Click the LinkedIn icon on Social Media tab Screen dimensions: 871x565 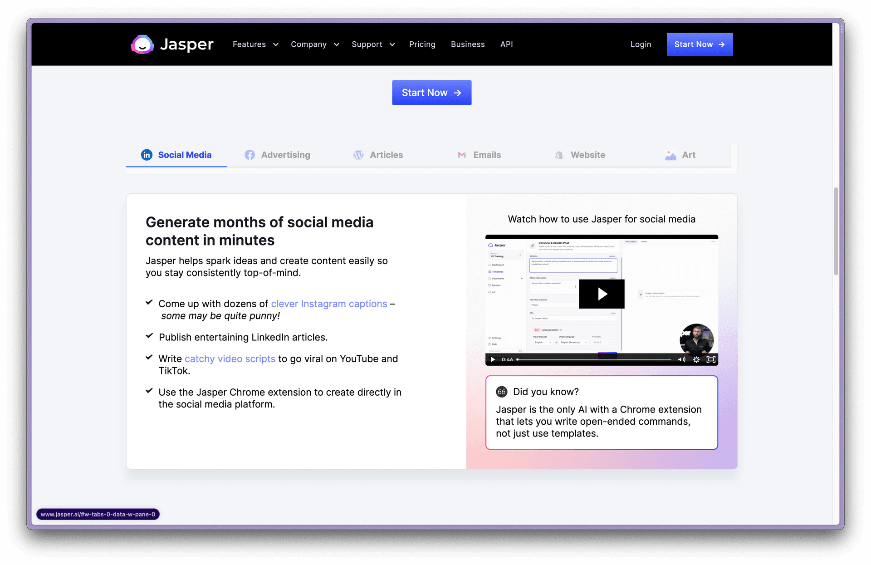coord(147,155)
